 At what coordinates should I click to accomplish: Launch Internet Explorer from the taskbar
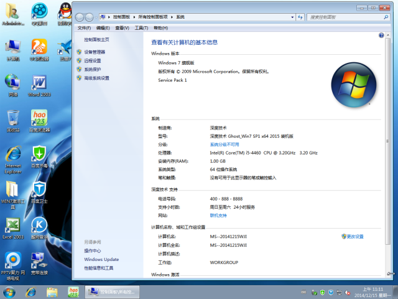pyautogui.click(x=30, y=292)
